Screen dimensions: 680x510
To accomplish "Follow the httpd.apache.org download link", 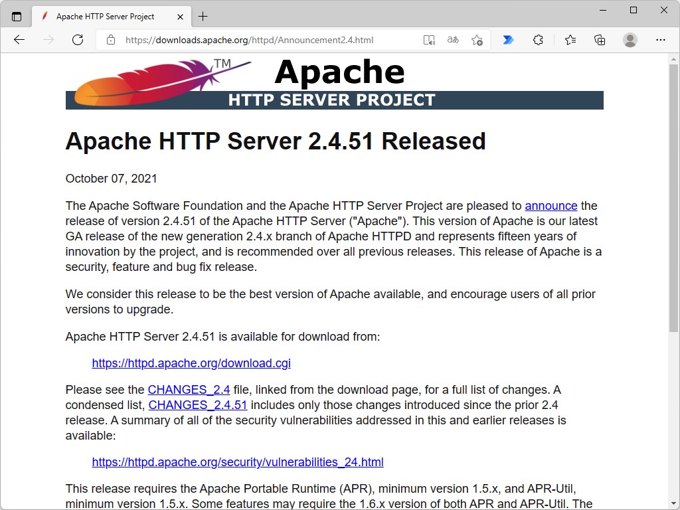I will 191,363.
